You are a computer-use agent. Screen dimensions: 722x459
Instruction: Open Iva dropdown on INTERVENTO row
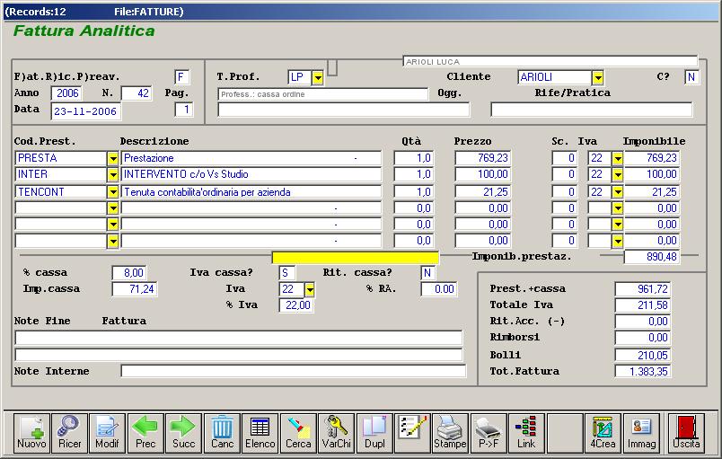(x=618, y=174)
